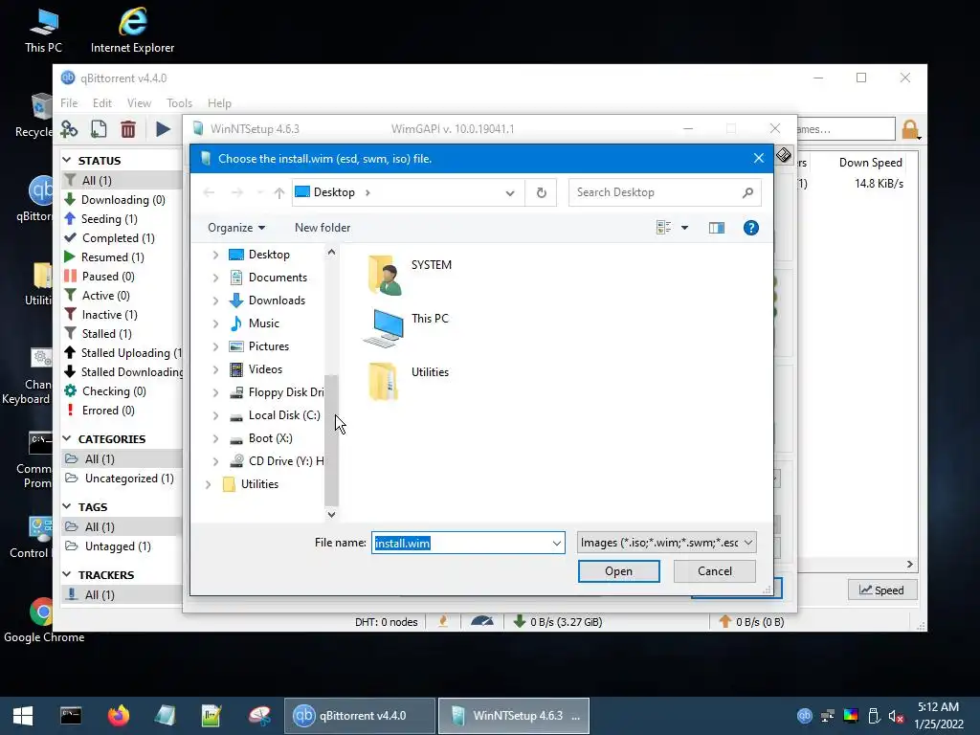Select the Utilities folder in file list
This screenshot has width=980, height=735.
tap(408, 381)
